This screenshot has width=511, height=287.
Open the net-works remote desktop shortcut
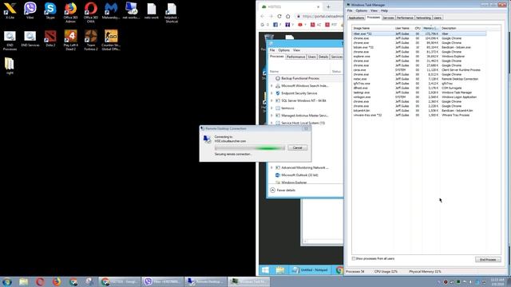pyautogui.click(x=131, y=10)
